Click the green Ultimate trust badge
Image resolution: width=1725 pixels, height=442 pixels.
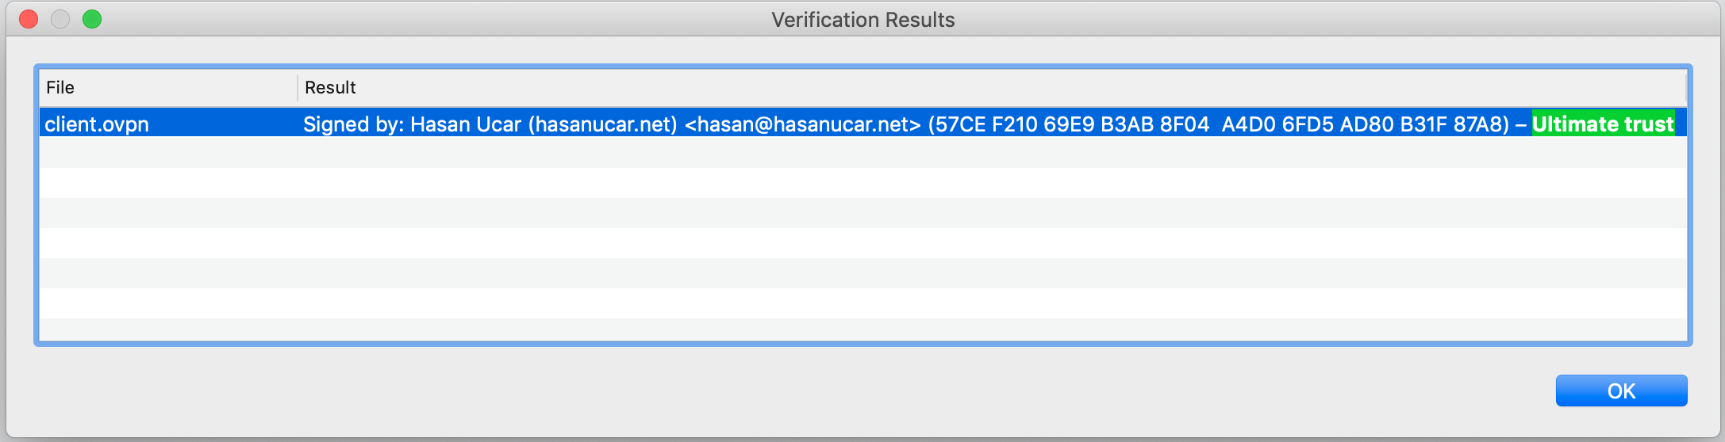(x=1603, y=124)
